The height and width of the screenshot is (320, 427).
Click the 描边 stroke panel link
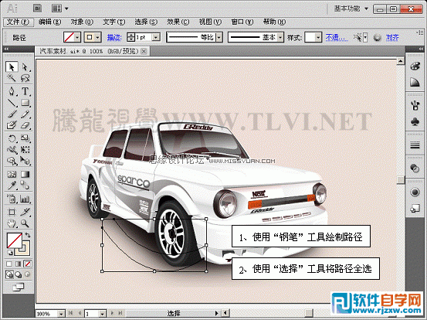[x=114, y=37]
